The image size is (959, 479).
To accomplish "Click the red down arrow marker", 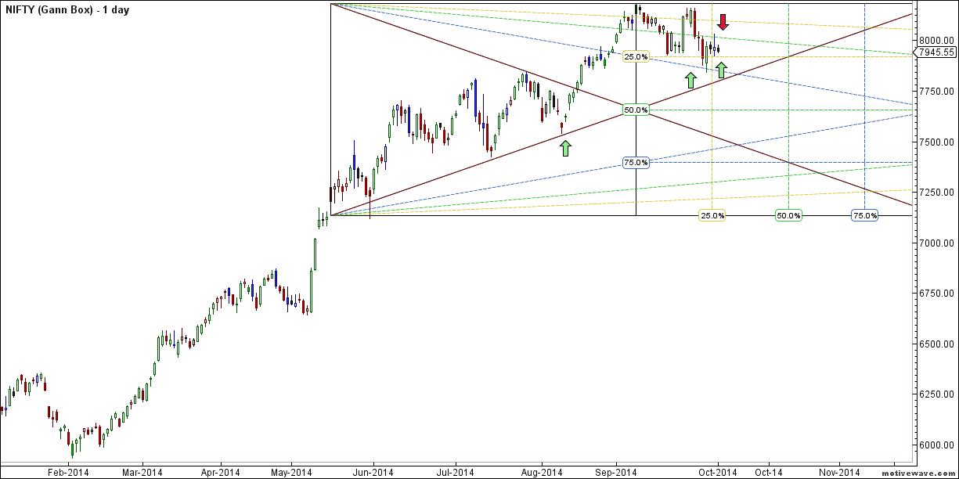I will tap(723, 22).
